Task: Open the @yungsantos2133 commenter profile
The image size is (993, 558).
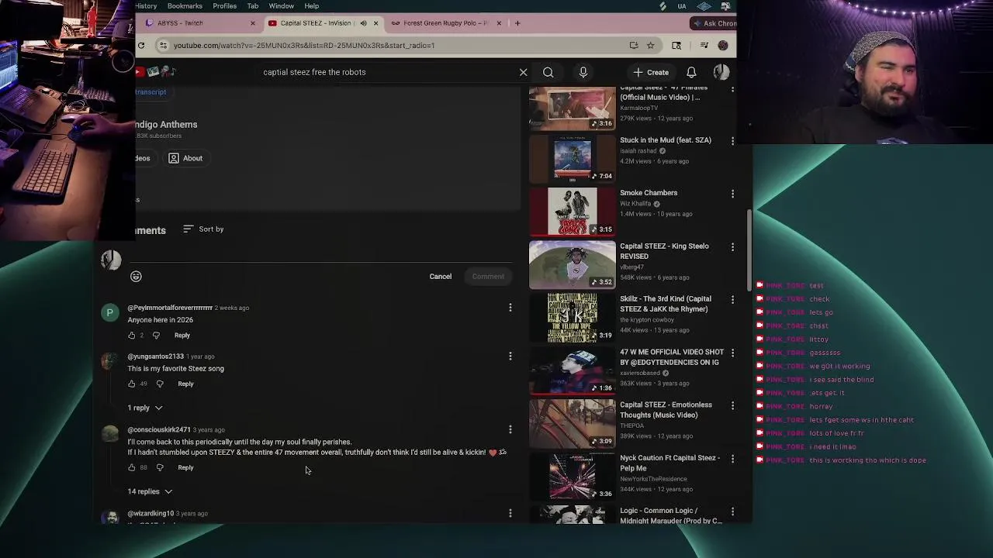Action: (155, 356)
